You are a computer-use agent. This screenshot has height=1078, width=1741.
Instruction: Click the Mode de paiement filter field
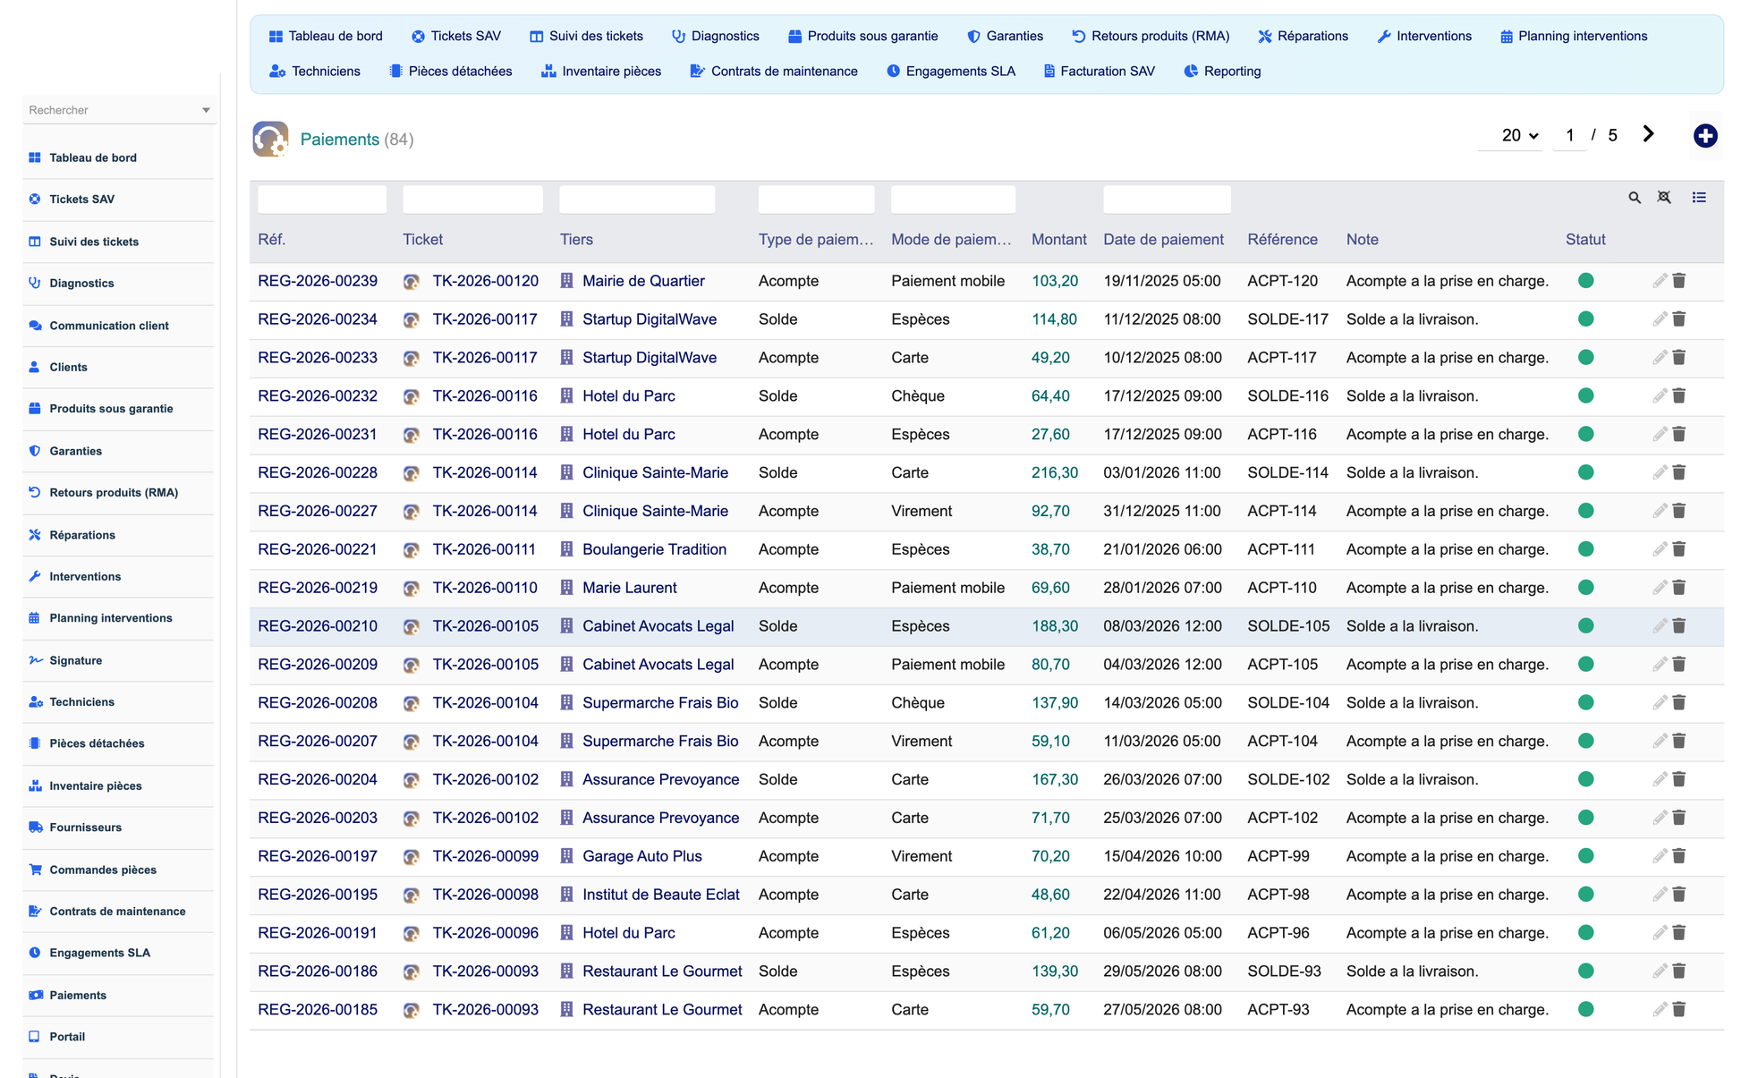(953, 199)
